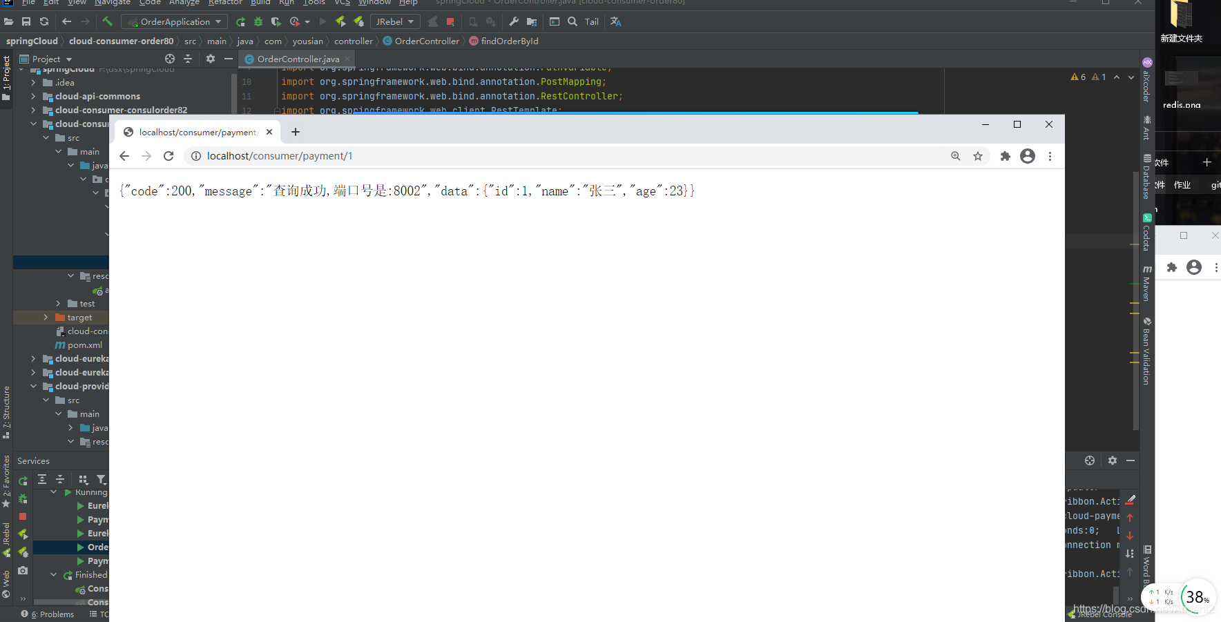This screenshot has width=1221, height=622.
Task: Open the Database tool window tab
Action: [x=1146, y=176]
